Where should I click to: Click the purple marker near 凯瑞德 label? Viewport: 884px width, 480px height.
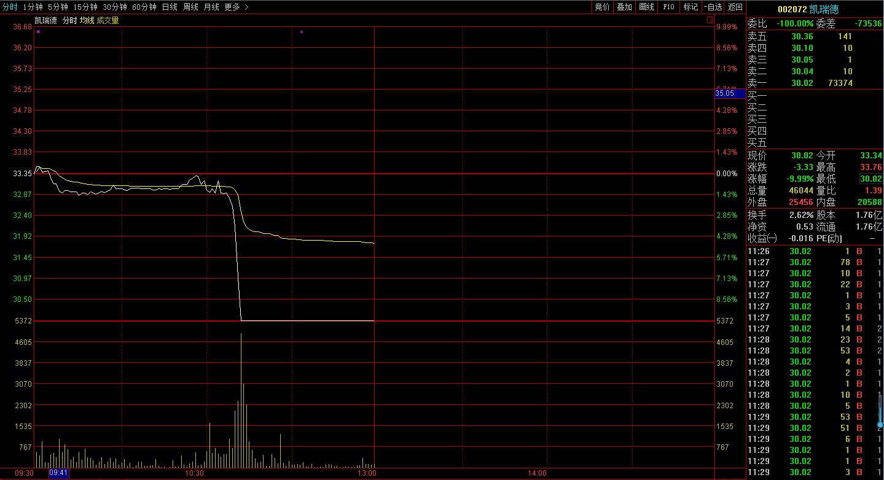38,31
